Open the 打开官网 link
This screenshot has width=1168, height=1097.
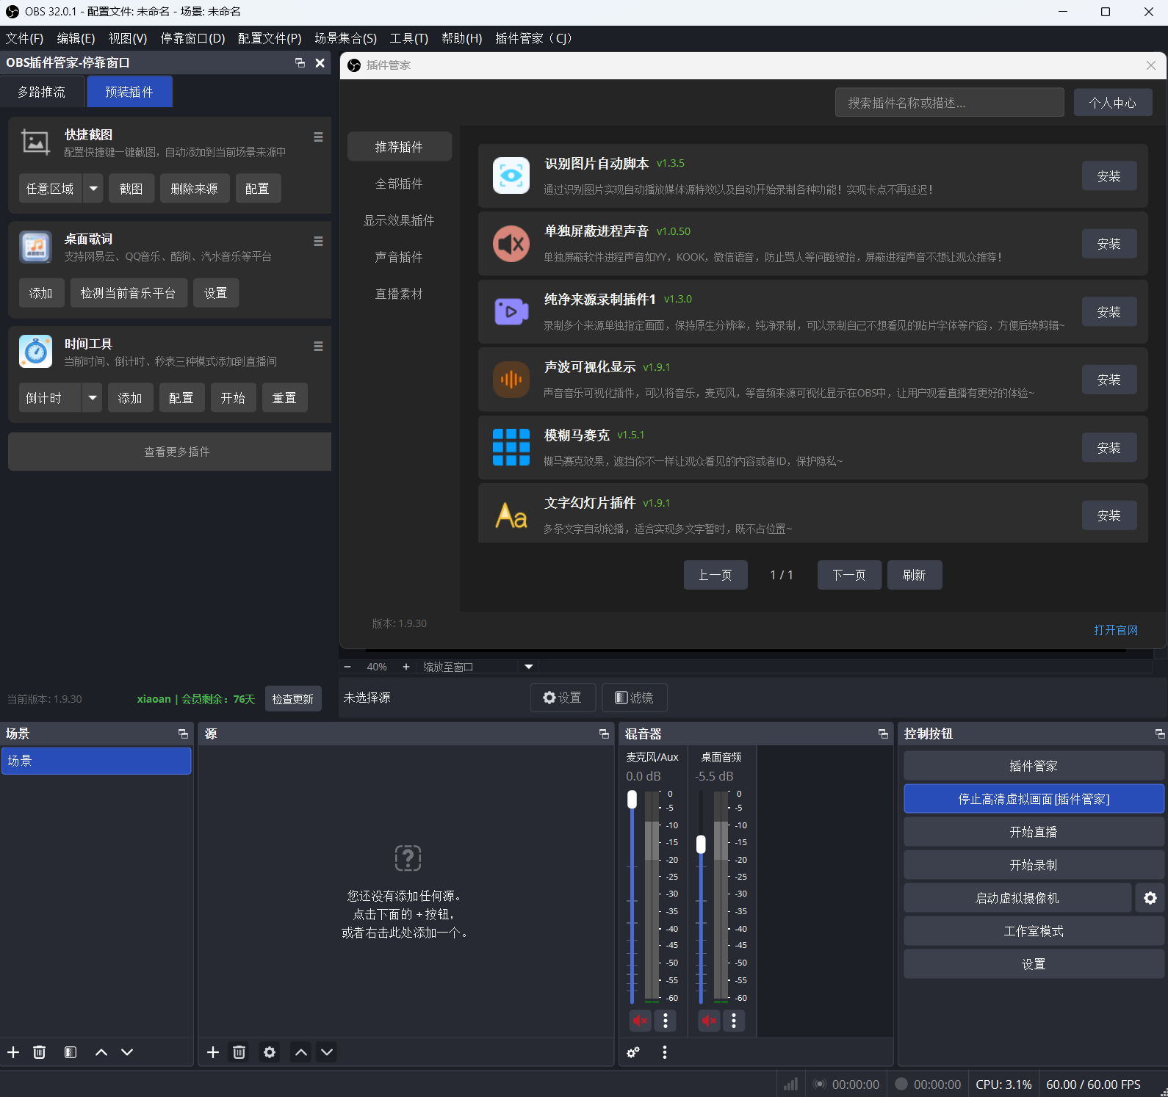click(x=1115, y=630)
